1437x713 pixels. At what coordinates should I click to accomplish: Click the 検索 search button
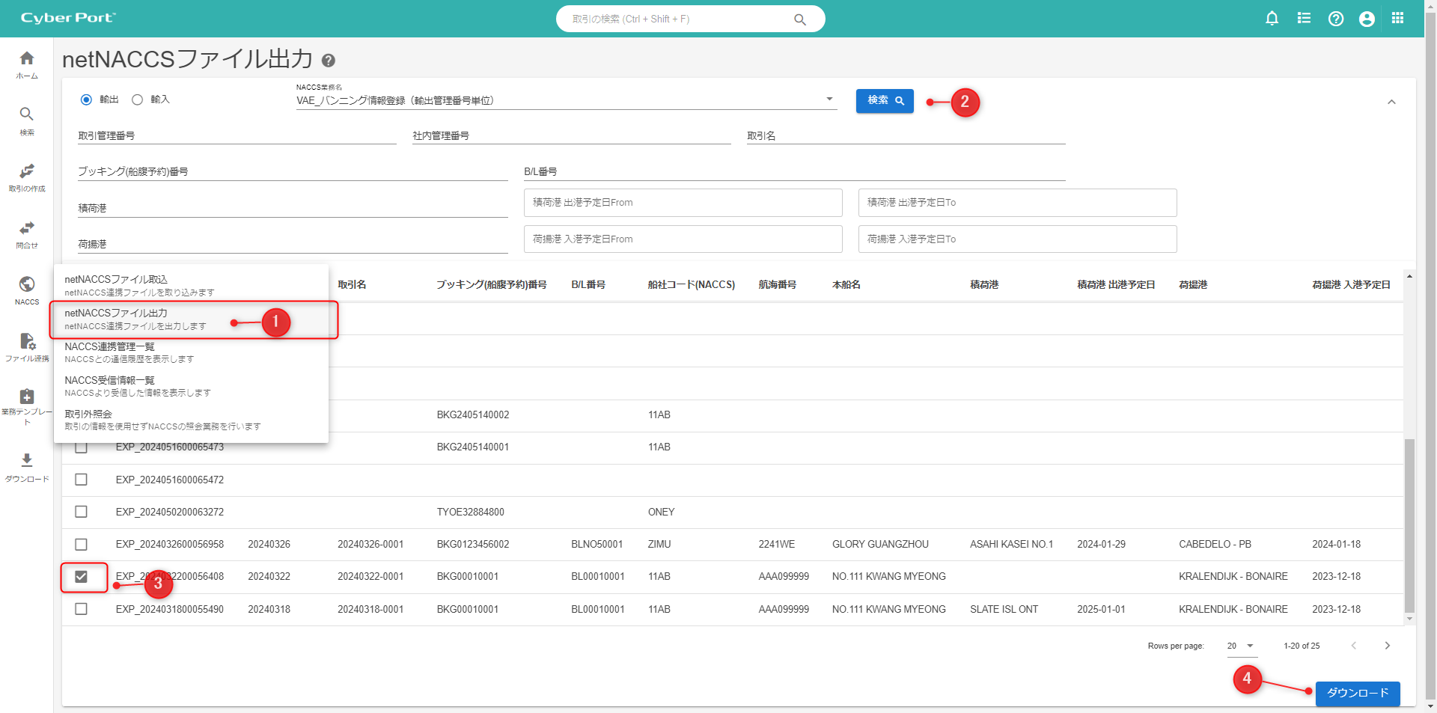[x=885, y=101]
